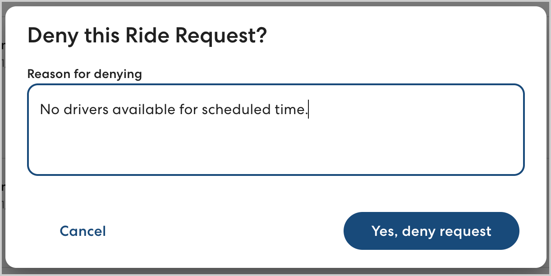Image resolution: width=551 pixels, height=276 pixels.
Task: Place cursor on the word "drivers"
Action: coord(86,110)
